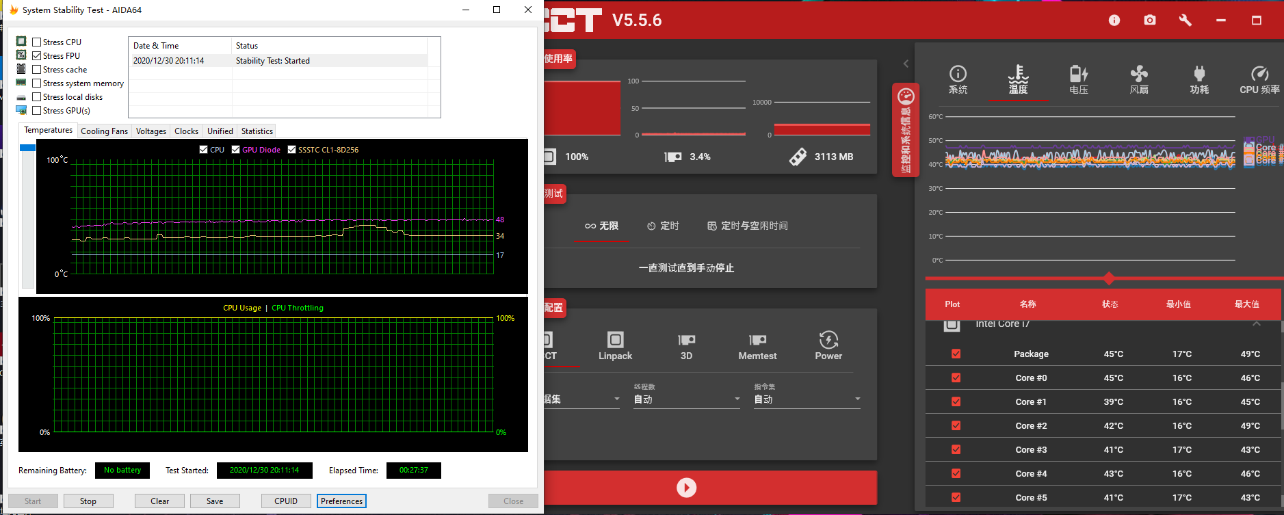
Task: Click the GPU usage 3.4% icon
Action: pyautogui.click(x=673, y=157)
